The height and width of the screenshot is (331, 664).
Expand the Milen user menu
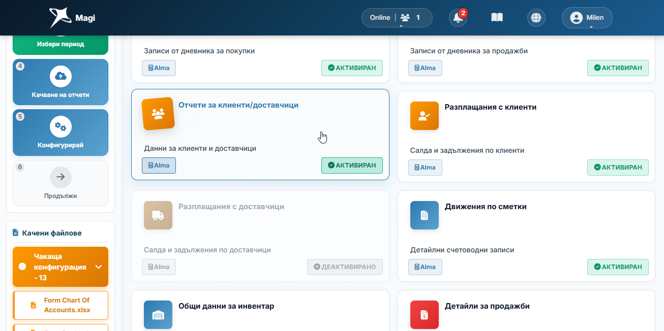point(587,18)
